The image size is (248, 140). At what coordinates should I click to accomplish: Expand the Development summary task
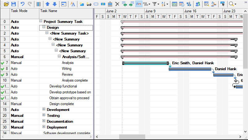coord(44,109)
